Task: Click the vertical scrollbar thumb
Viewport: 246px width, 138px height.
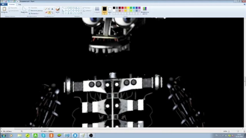Action: tap(245, 81)
